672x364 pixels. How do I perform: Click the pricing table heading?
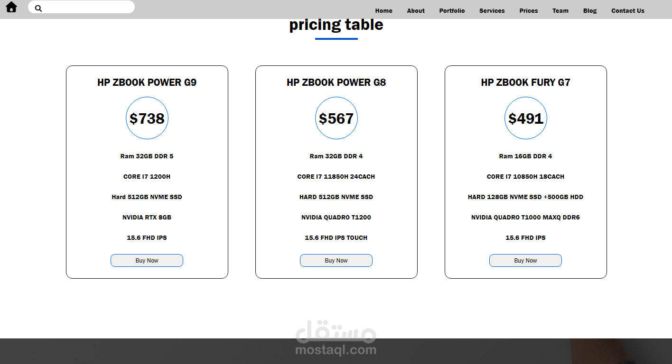pos(336,25)
